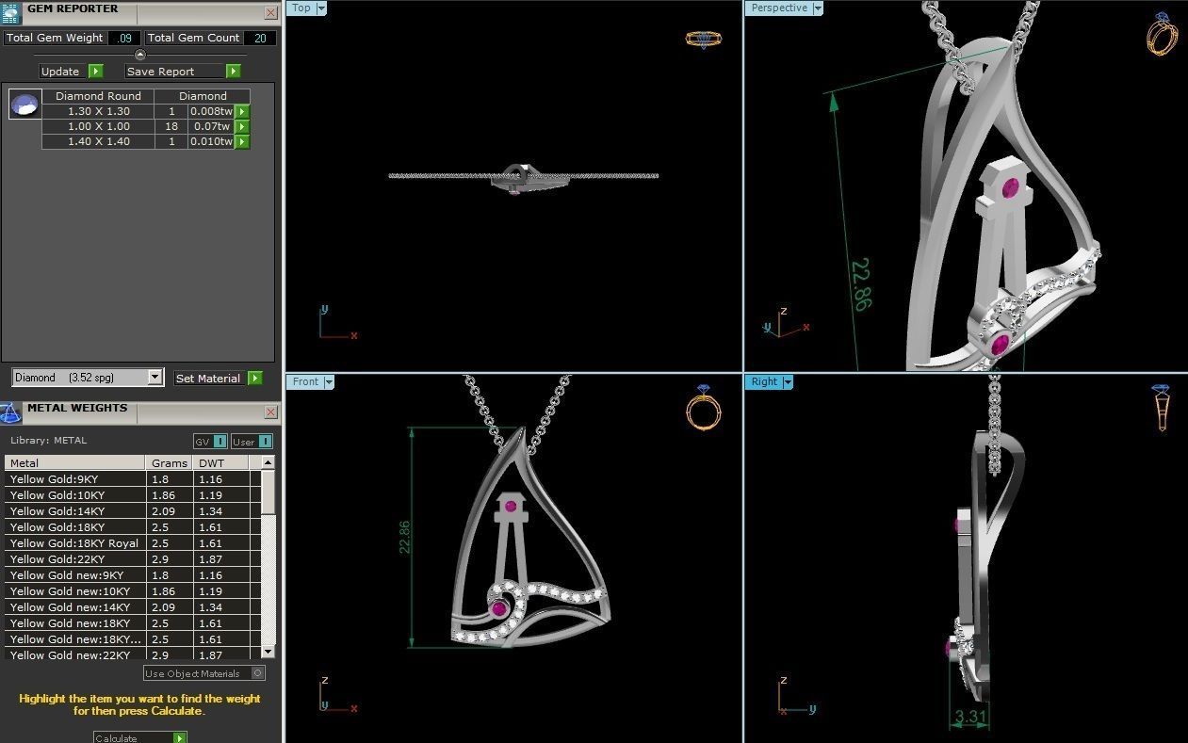Click green arrow on 1.40 X 1.40 row
Viewport: 1188px width, 743px height.
[x=242, y=141]
